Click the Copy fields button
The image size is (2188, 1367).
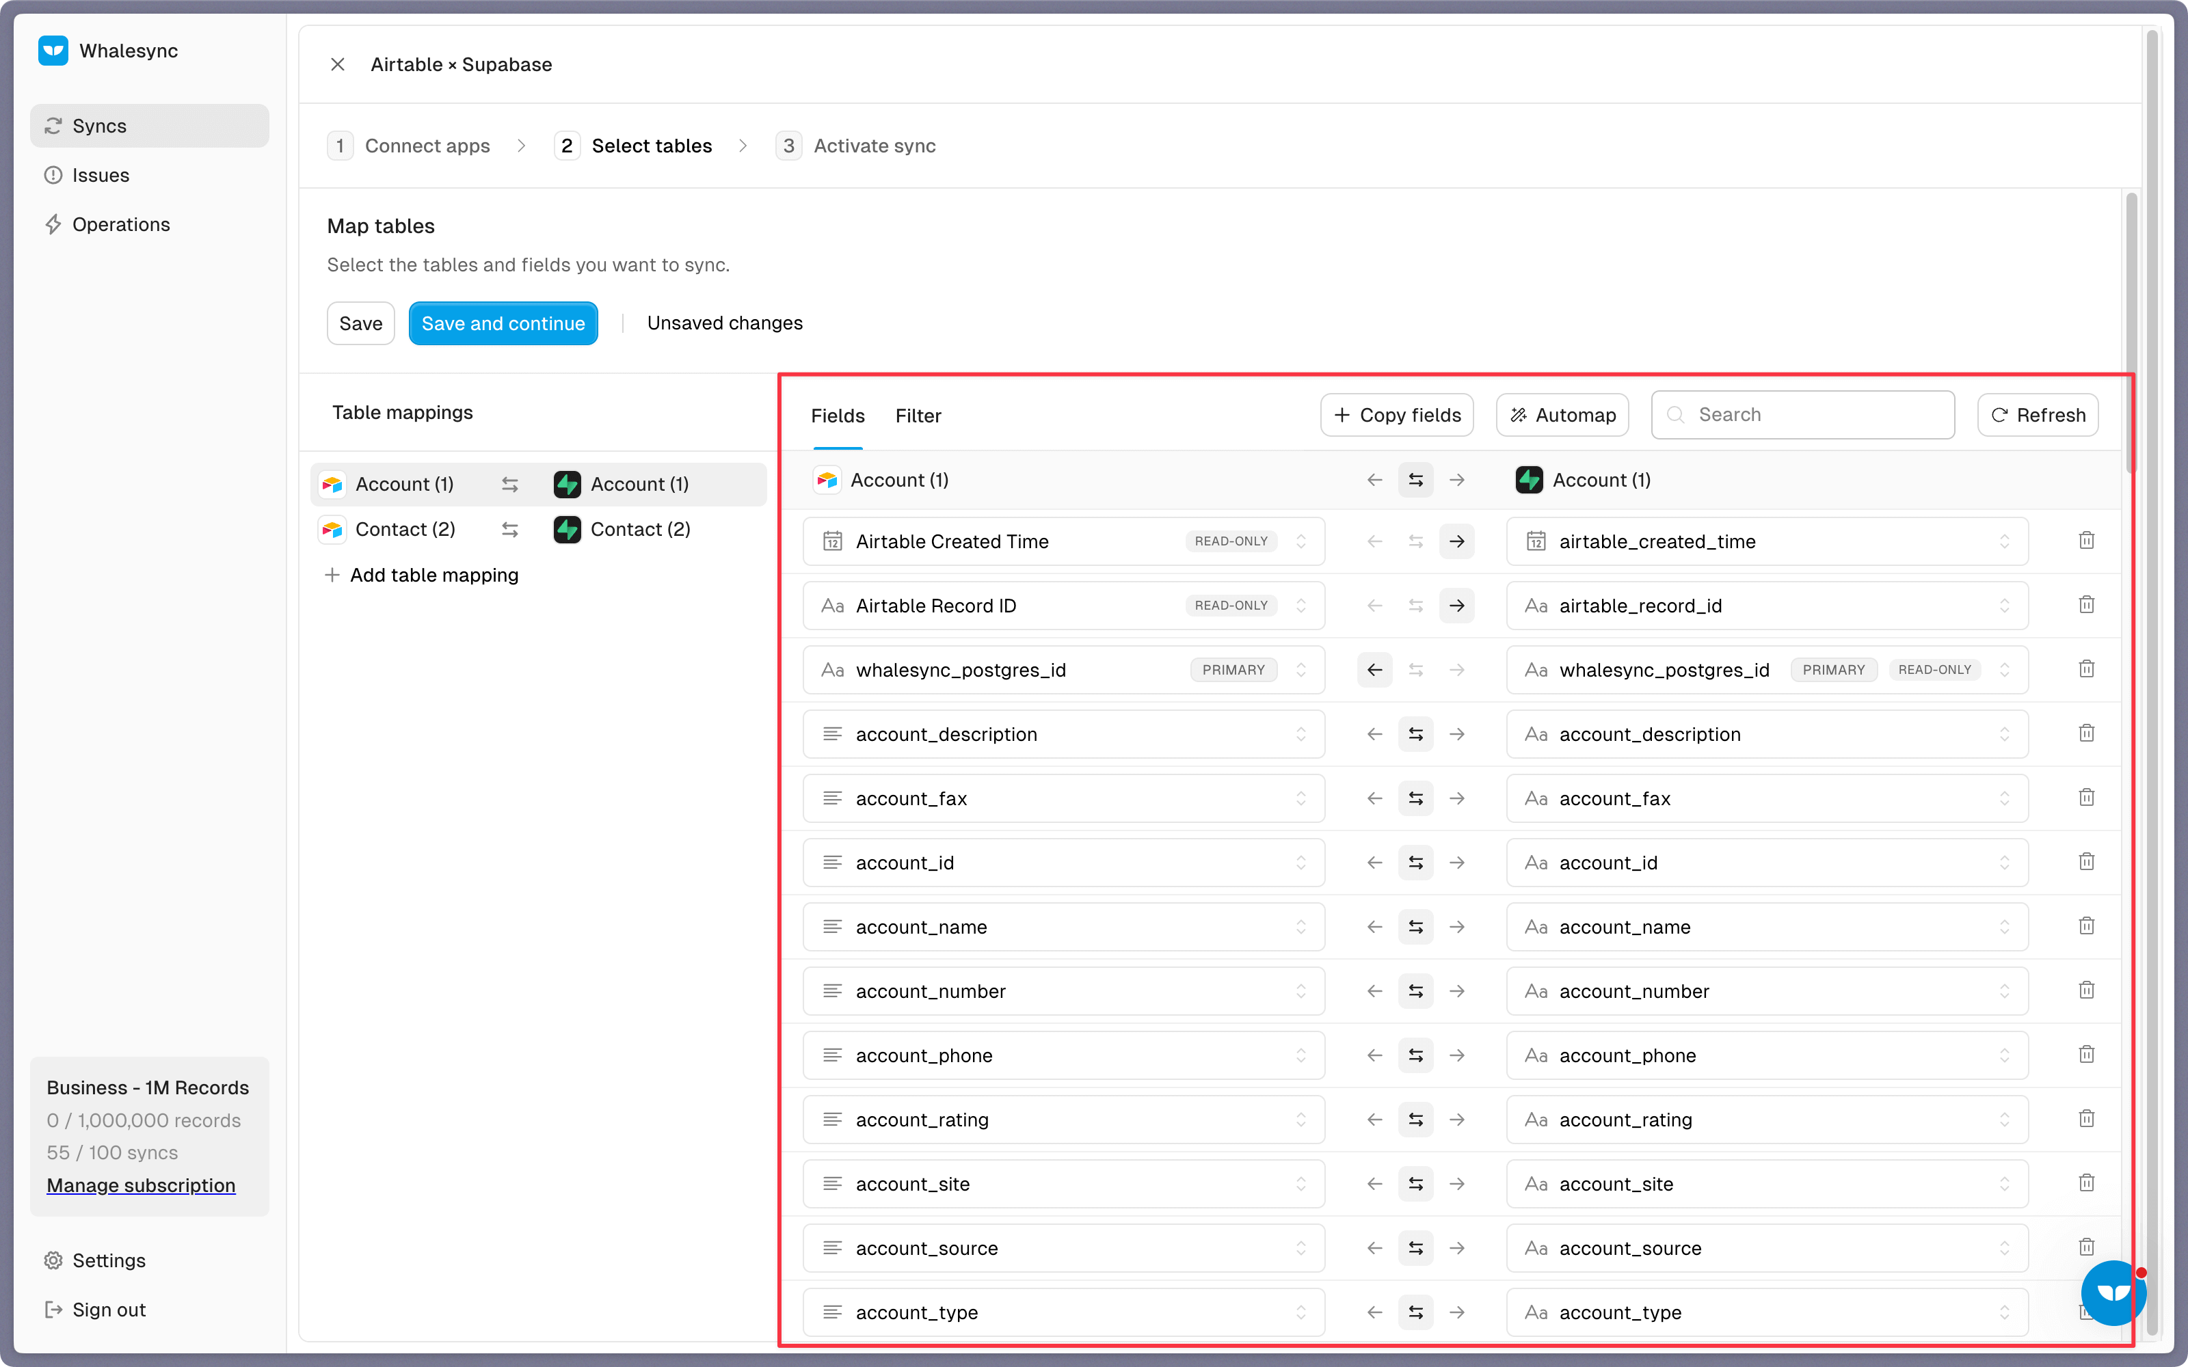click(1397, 415)
